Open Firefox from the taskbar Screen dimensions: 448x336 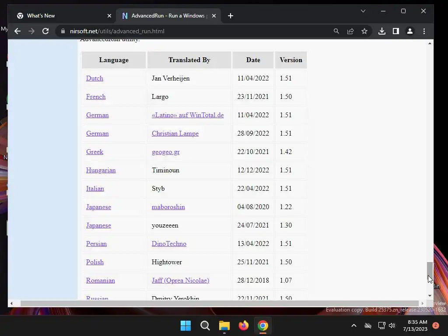243,325
